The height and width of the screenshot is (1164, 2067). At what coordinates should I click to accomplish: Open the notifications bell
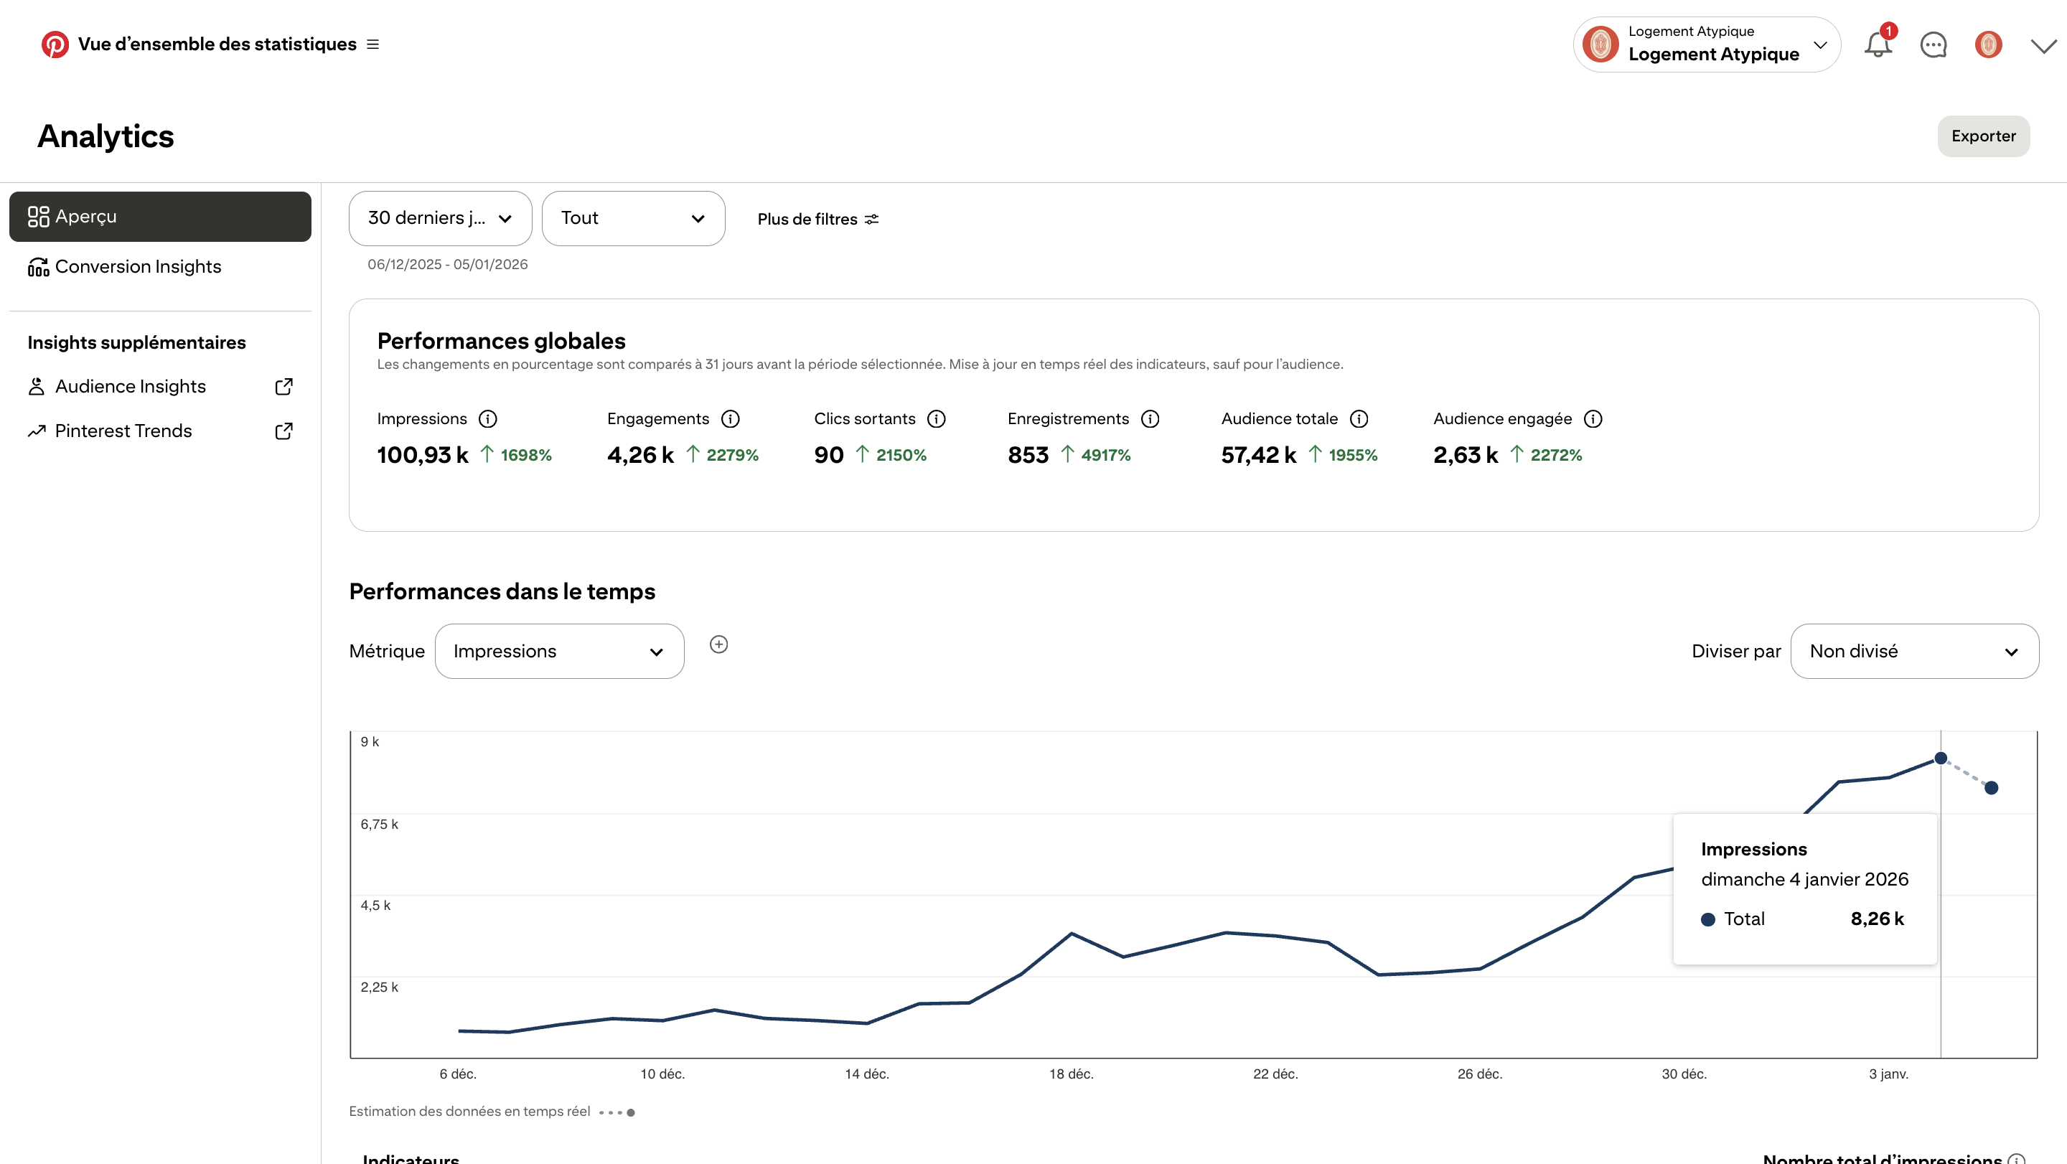coord(1878,44)
